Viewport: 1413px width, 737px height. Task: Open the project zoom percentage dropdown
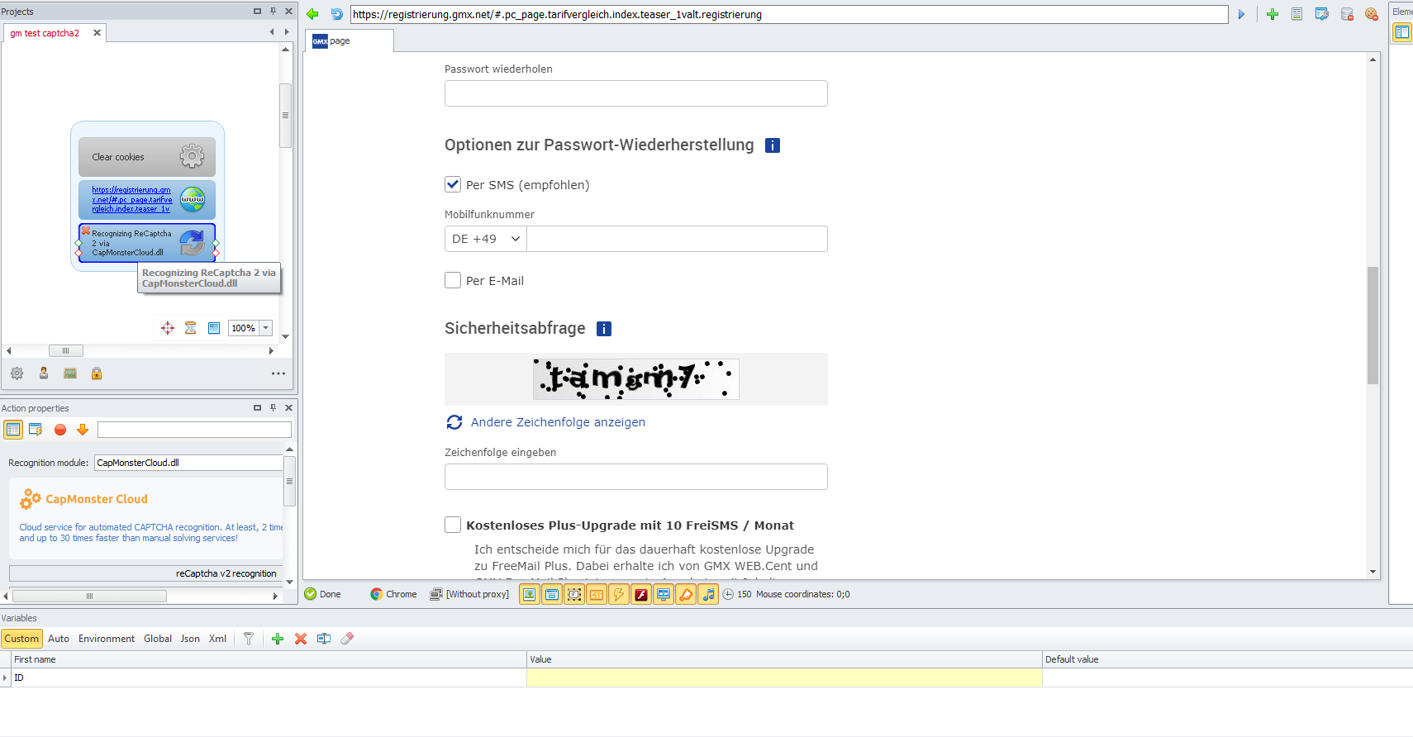266,328
